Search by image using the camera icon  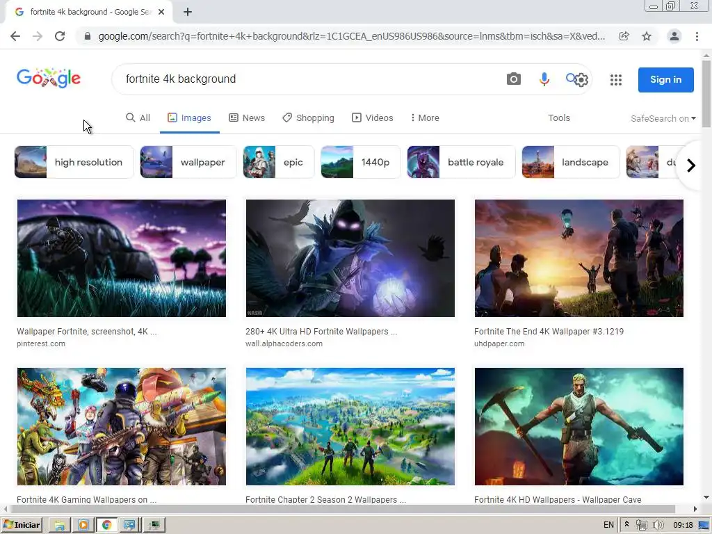[x=514, y=79]
